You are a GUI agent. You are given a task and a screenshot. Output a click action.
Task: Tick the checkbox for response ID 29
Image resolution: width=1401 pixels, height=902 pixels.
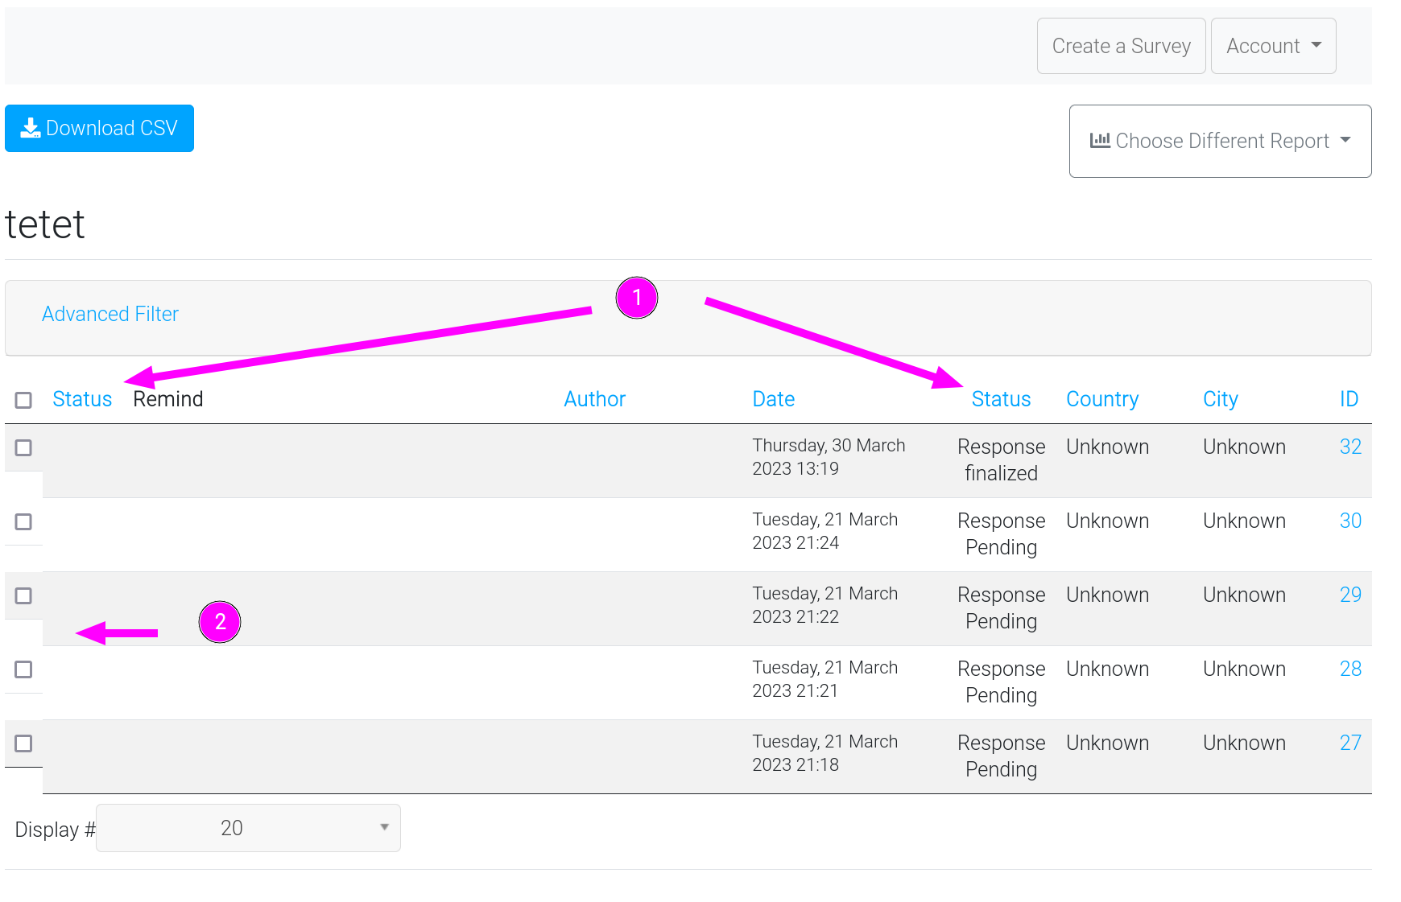pos(24,595)
